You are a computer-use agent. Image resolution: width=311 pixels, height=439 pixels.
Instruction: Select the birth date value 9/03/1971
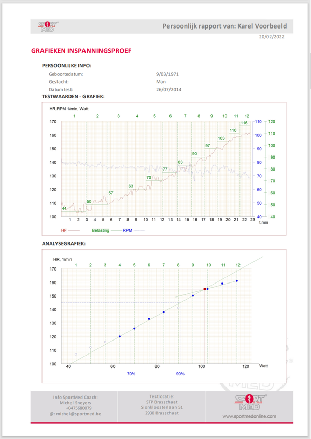click(x=169, y=74)
